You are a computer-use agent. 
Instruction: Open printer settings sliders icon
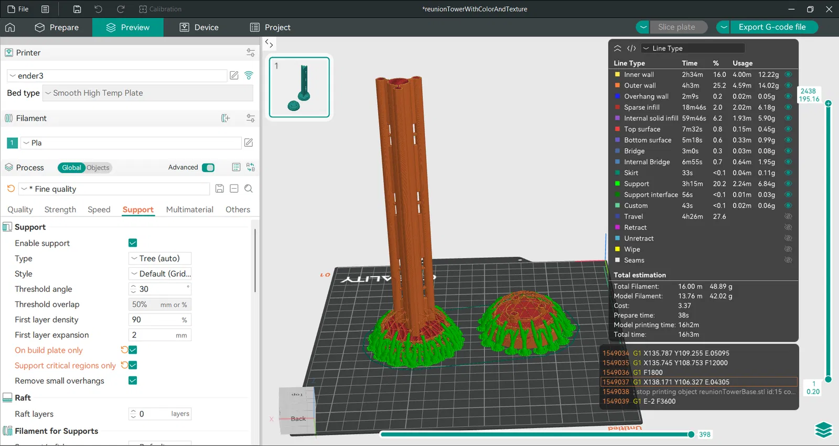(251, 52)
